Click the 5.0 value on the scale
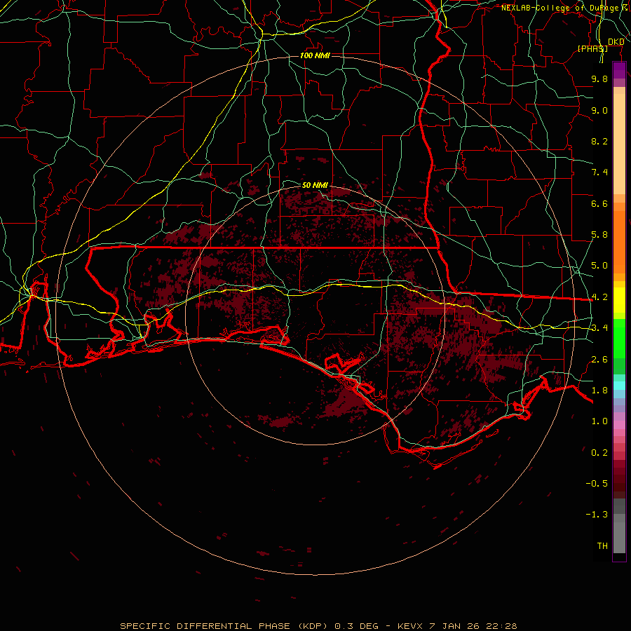 coord(599,266)
